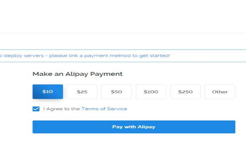Screen dimensions: 246x153
Task: Uncheck the Terms of Service agreement checkbox
Action: pyautogui.click(x=36, y=109)
